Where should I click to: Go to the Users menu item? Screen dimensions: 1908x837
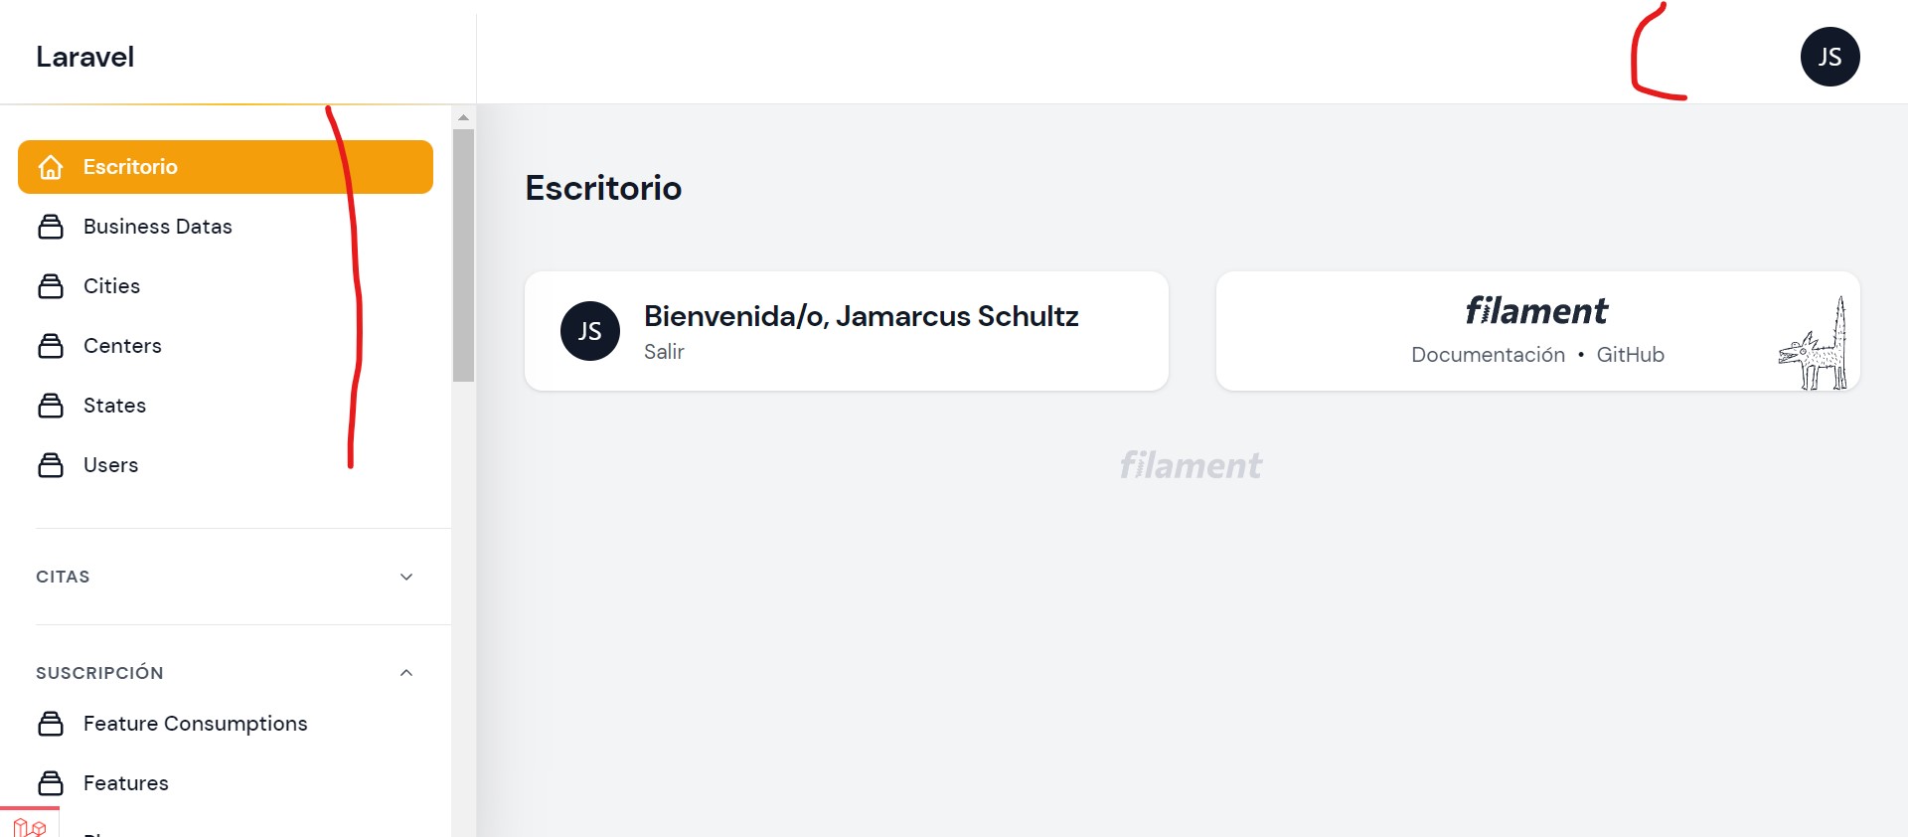click(110, 465)
